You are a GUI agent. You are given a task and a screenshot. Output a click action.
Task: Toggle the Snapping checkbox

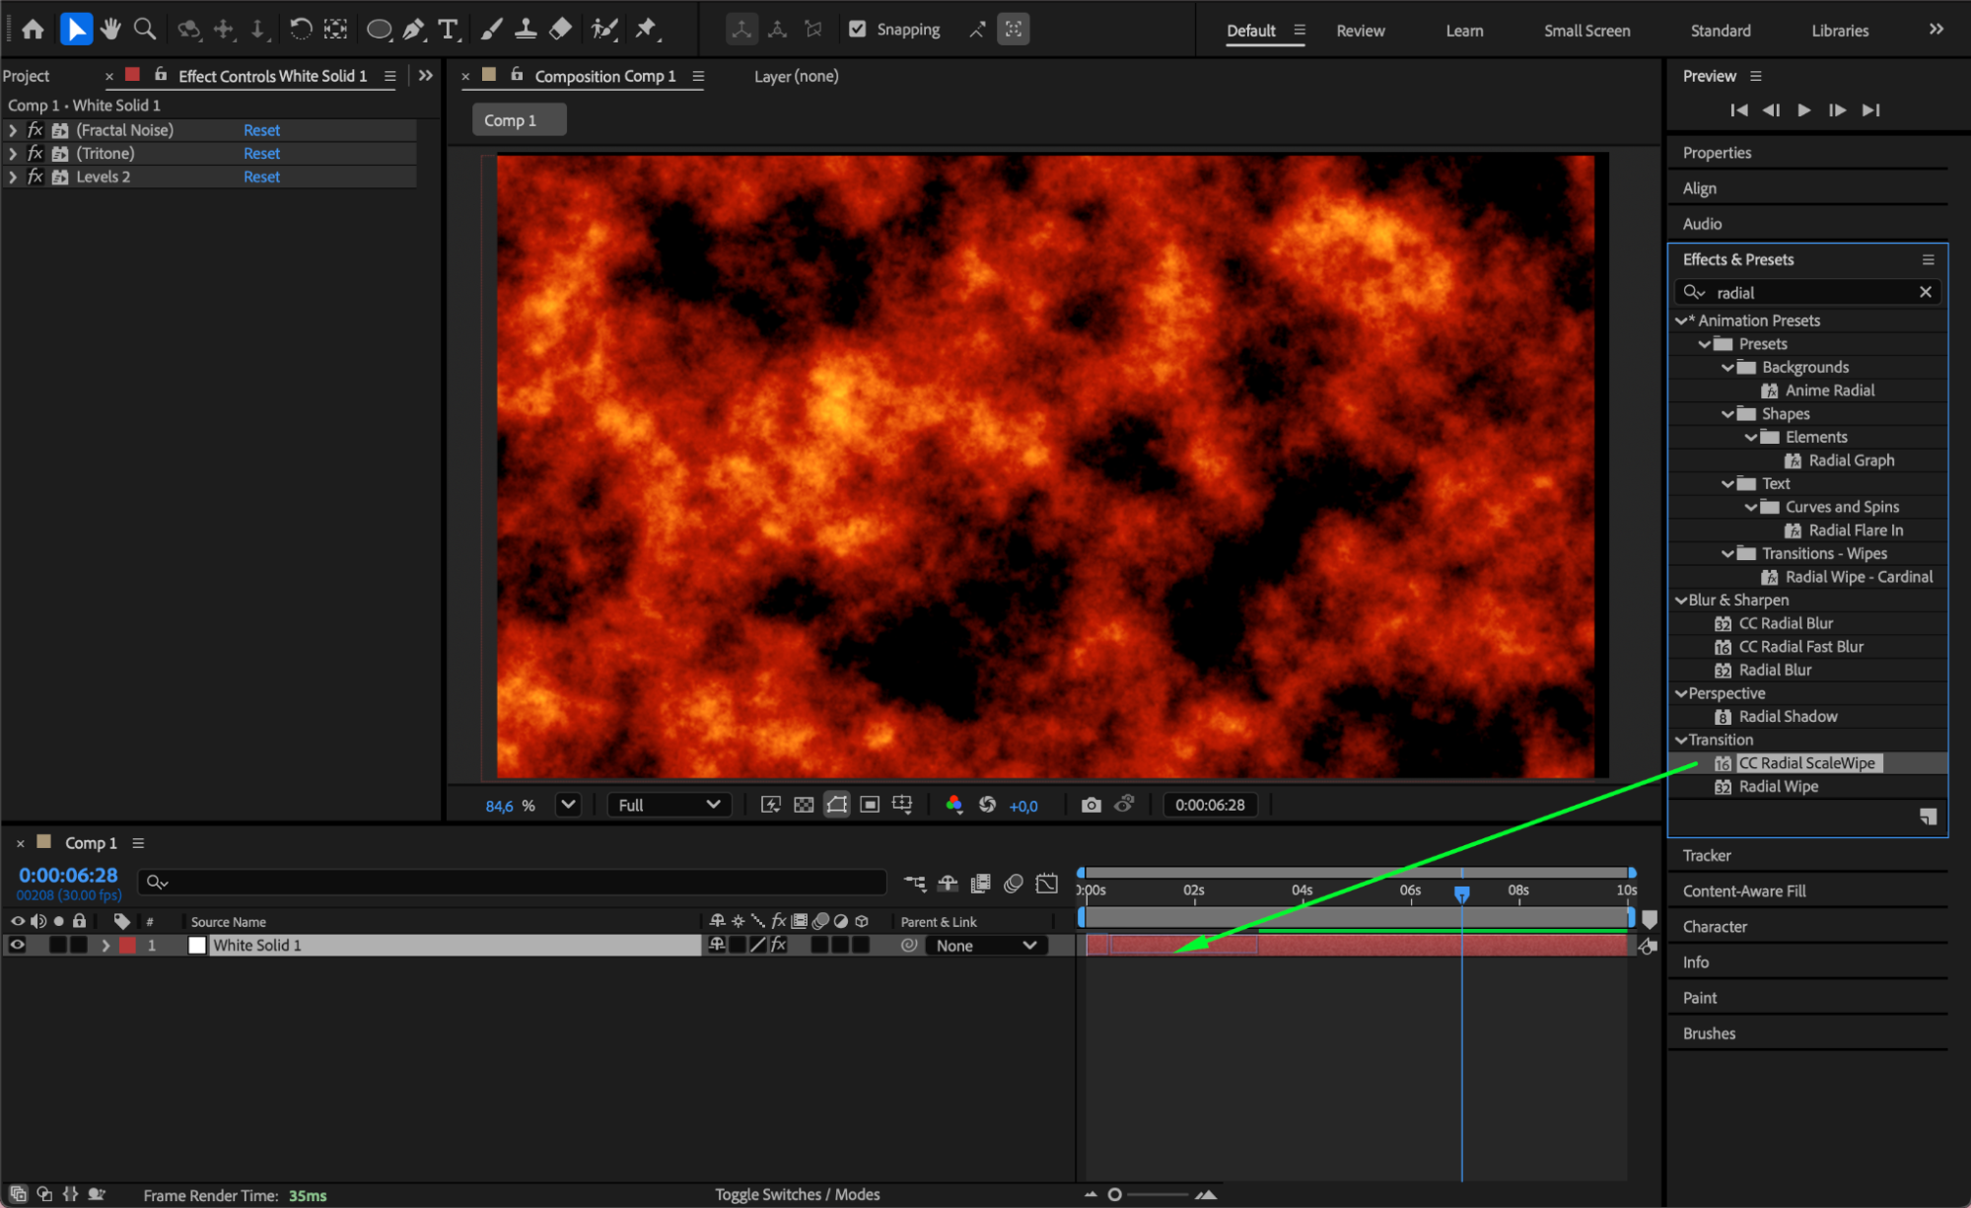coord(858,29)
